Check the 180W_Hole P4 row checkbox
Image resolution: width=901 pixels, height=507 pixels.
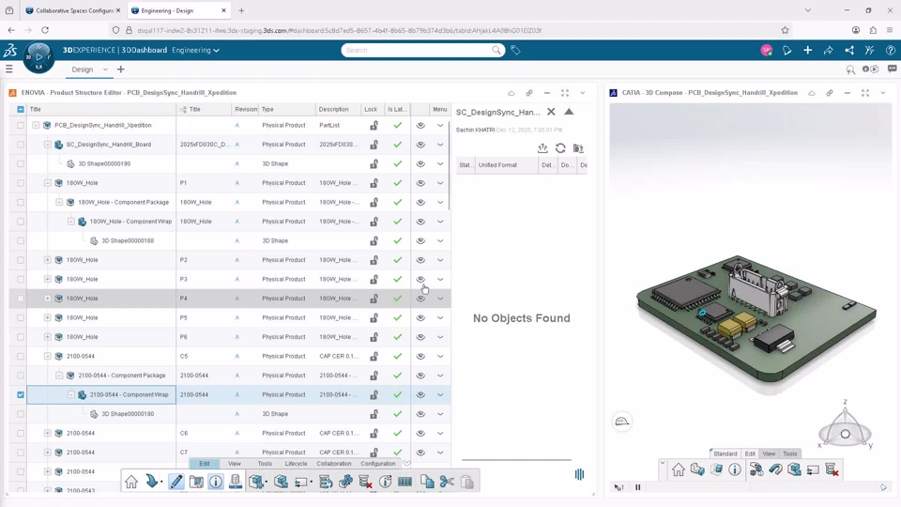click(21, 299)
